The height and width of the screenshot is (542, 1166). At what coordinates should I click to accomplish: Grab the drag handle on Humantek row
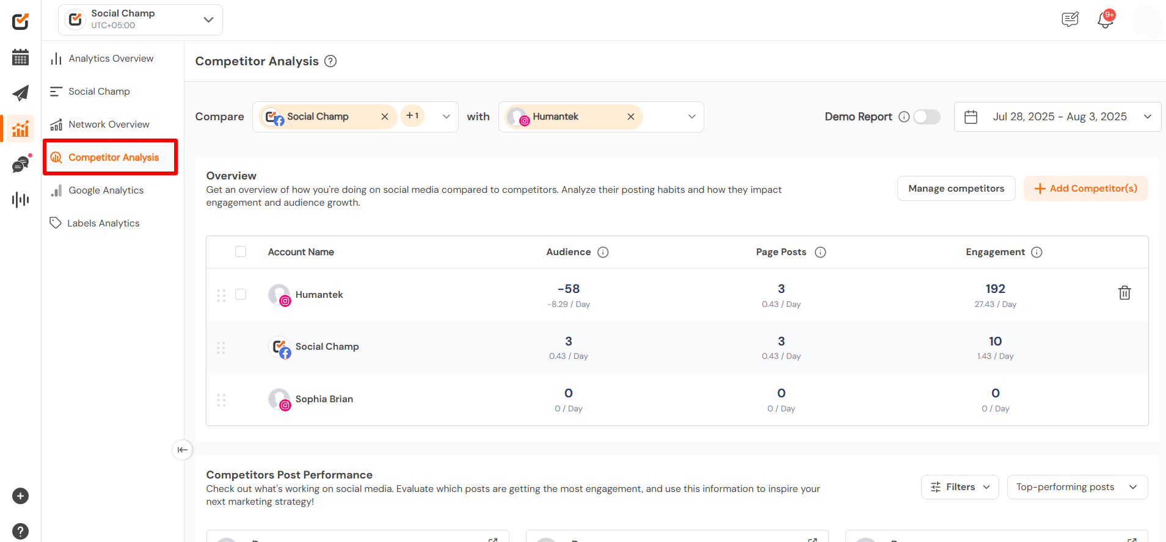tap(221, 295)
